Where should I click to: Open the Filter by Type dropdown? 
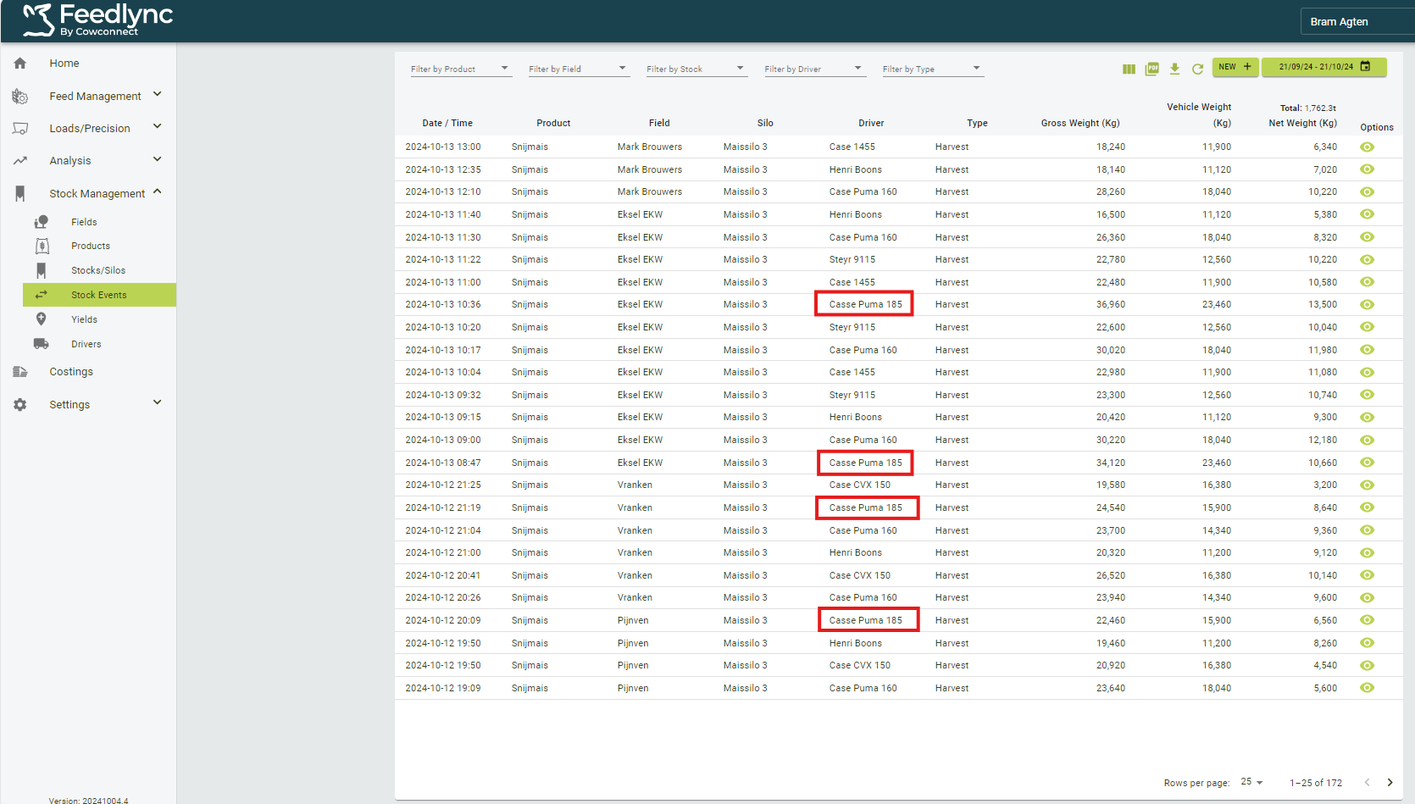click(x=932, y=69)
